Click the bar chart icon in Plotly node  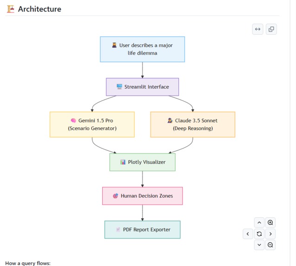(123, 162)
